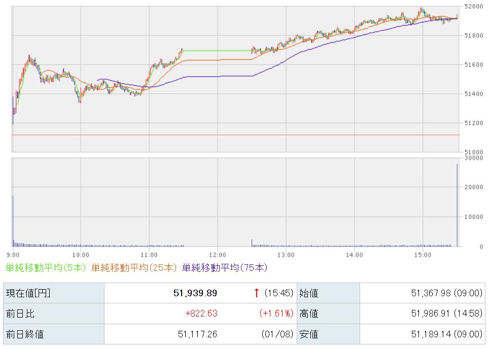Click the 単純移動平均(75本) purple legend label
This screenshot has width=490, height=349.
click(x=224, y=267)
